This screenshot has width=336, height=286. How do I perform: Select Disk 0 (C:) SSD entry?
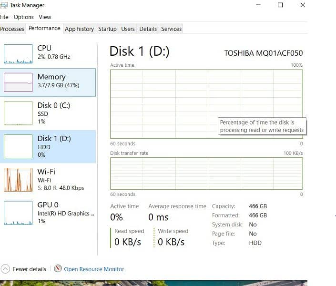click(48, 113)
